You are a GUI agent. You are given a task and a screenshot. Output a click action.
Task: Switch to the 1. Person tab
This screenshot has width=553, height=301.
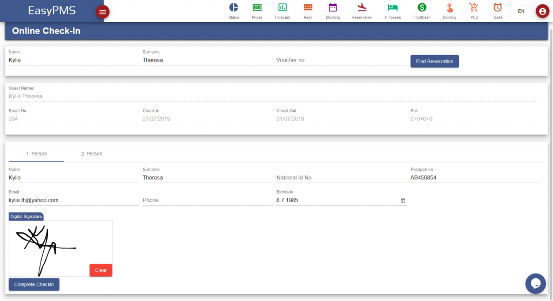coord(36,154)
